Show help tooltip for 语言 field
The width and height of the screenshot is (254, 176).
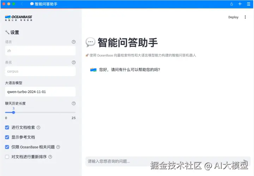[73, 42]
